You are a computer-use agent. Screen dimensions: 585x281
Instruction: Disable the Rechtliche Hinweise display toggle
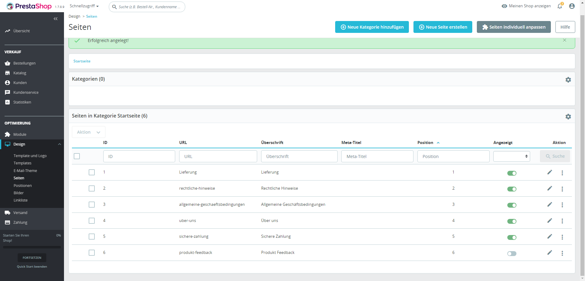[512, 189]
